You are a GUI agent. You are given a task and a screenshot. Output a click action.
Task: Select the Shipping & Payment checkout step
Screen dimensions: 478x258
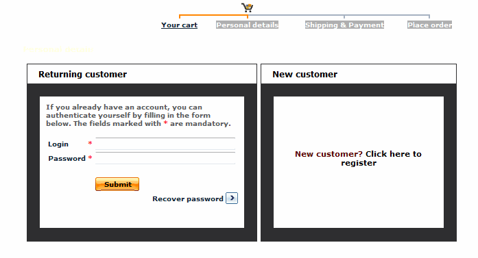pyautogui.click(x=344, y=25)
